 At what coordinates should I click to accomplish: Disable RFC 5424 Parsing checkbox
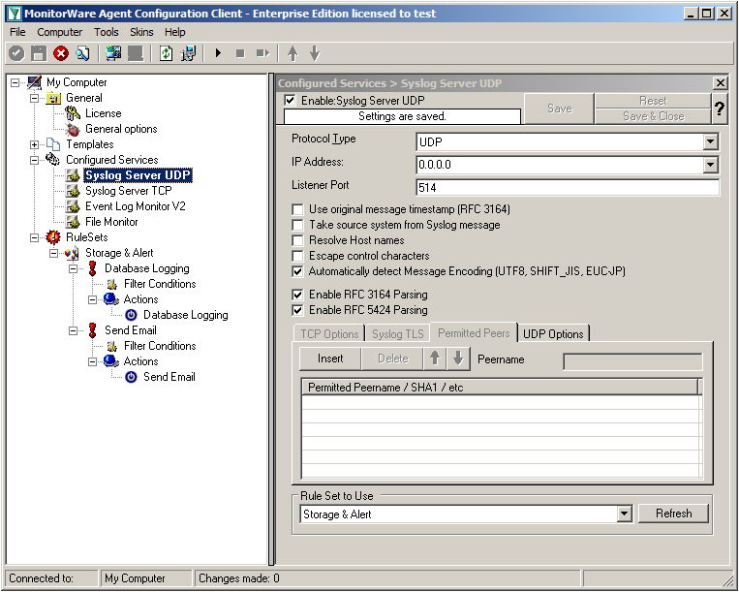tap(297, 310)
